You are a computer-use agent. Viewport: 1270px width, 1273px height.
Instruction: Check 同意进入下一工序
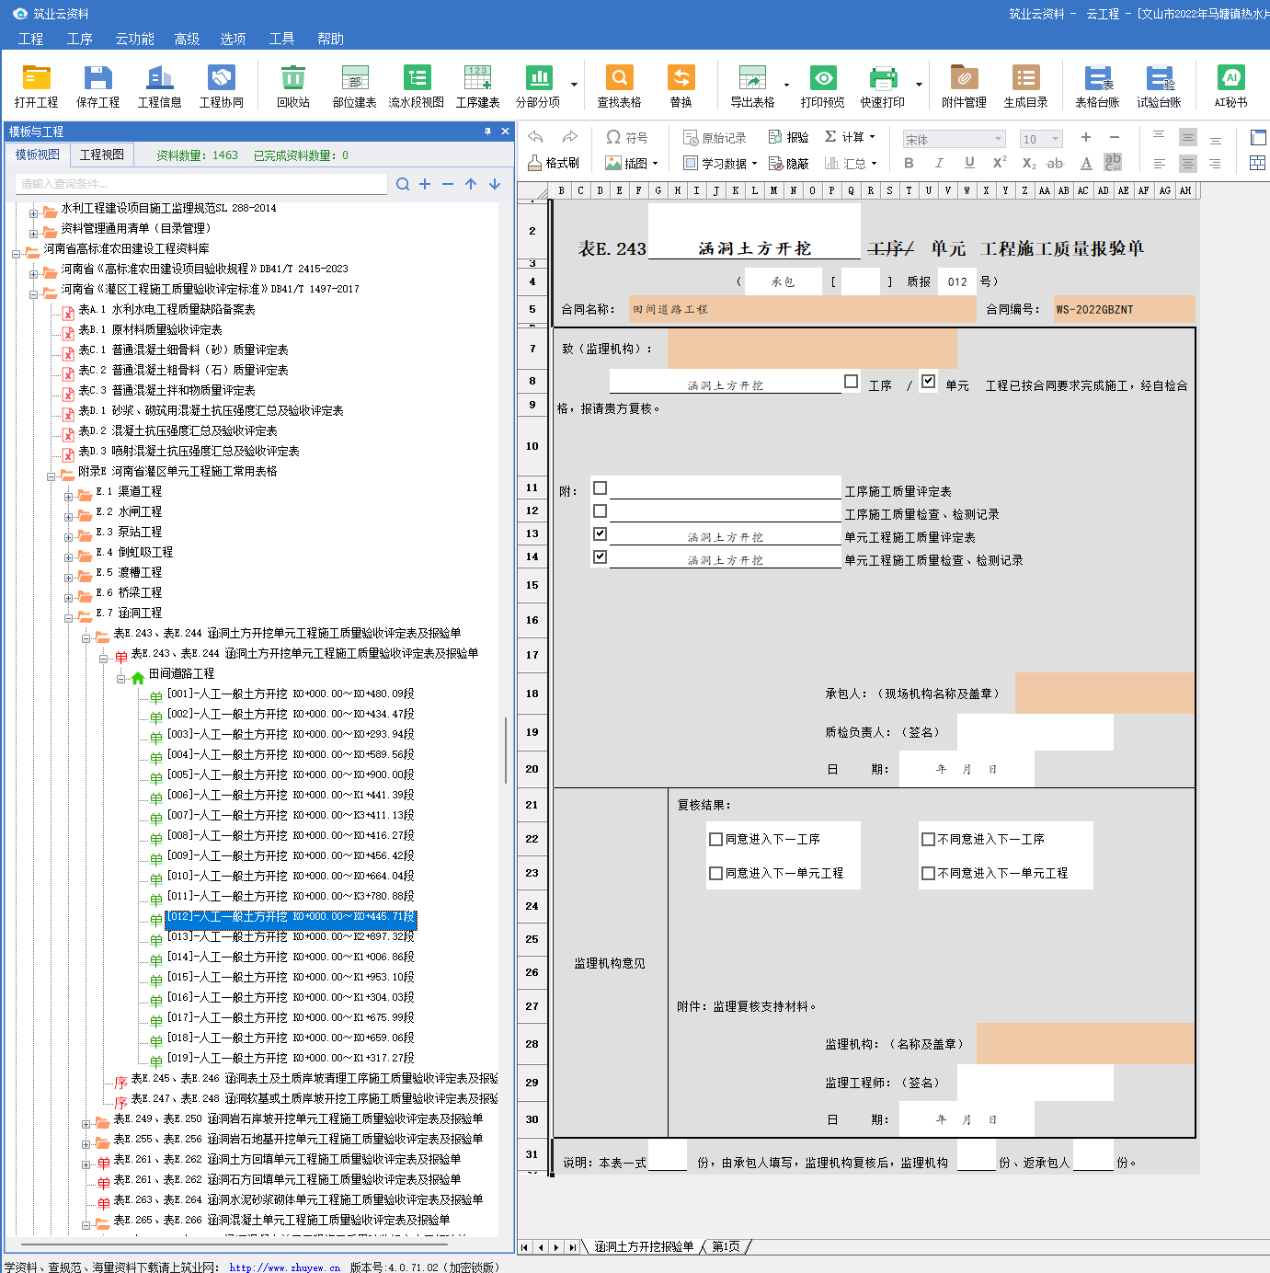pos(715,839)
